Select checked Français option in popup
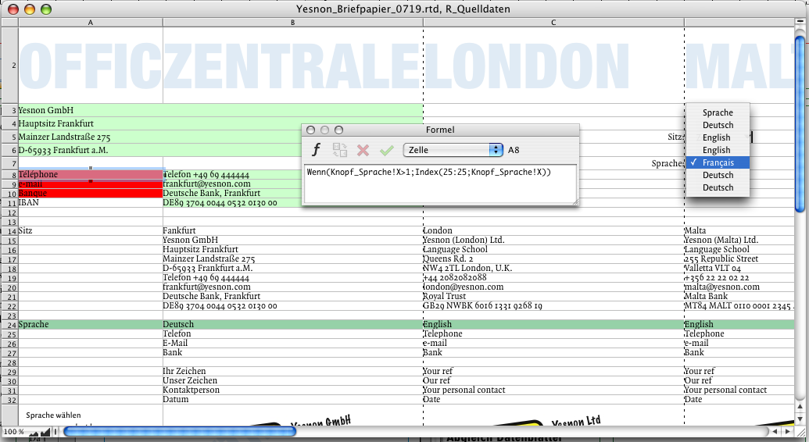The height and width of the screenshot is (442, 809). pos(717,162)
